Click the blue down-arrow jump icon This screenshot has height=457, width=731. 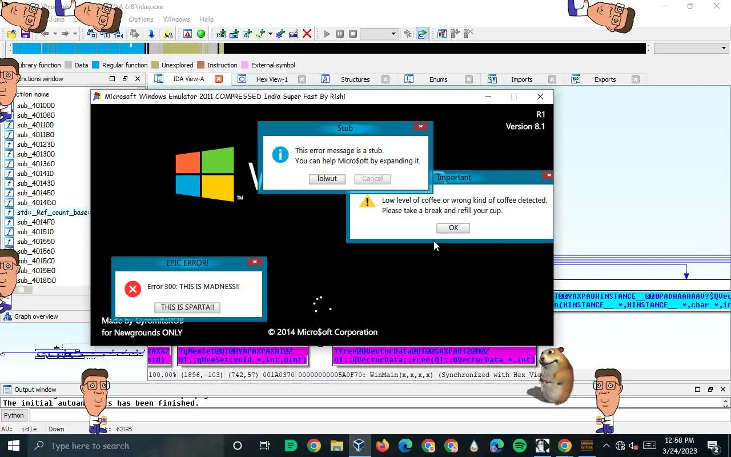pyautogui.click(x=151, y=34)
